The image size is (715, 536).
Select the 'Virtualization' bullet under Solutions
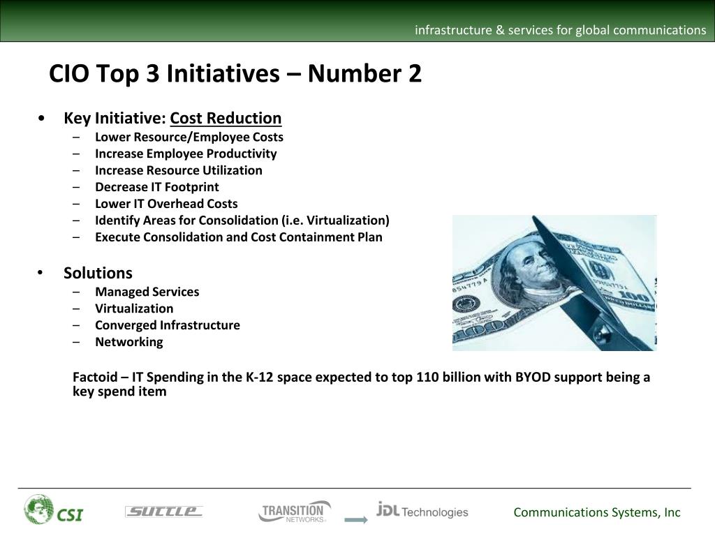134,308
